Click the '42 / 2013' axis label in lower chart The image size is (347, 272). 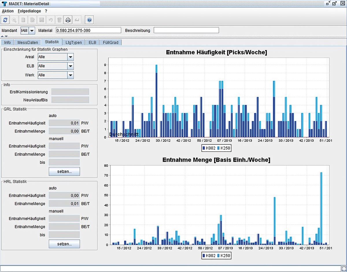coord(306,248)
